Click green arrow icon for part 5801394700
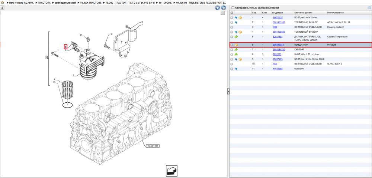Viewport: 372px width, 178px height. pyautogui.click(x=236, y=50)
